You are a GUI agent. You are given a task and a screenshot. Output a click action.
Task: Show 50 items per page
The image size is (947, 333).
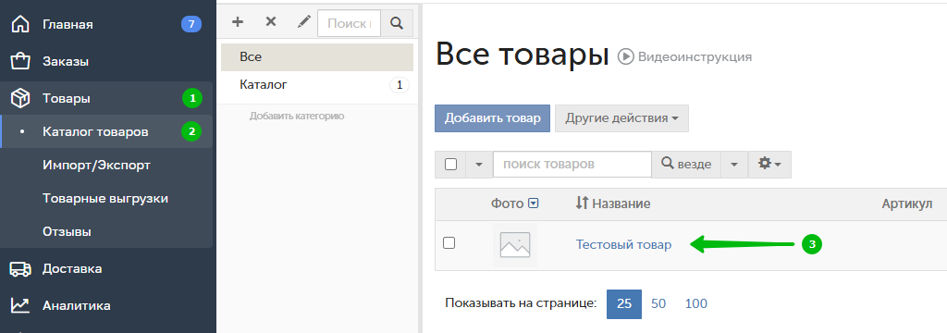tap(658, 303)
